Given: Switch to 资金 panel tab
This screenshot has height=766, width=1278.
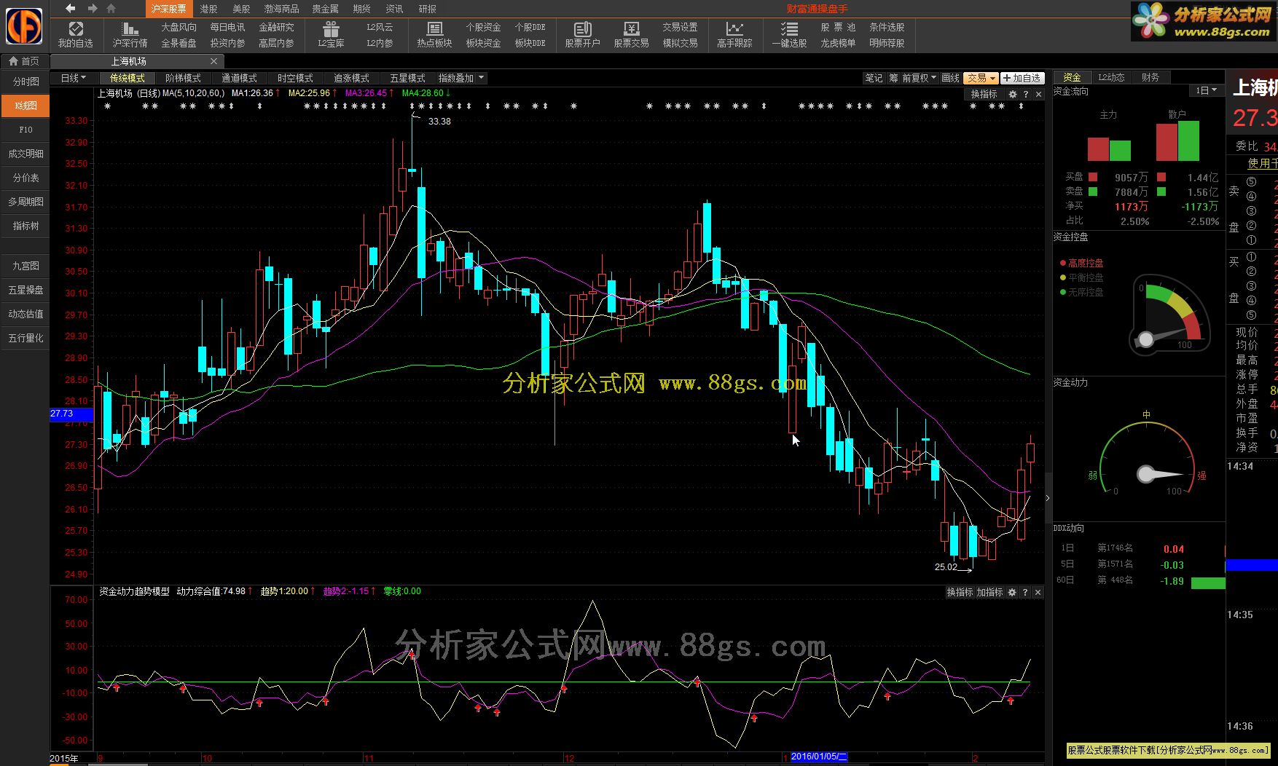Looking at the screenshot, I should click(x=1072, y=77).
